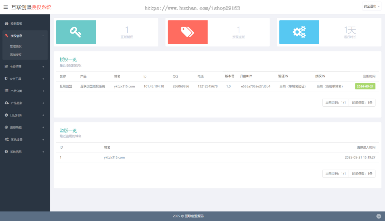This screenshot has height=221, width=385.
Task: Click the scroll-to-top arrow in footer
Action: point(379,216)
